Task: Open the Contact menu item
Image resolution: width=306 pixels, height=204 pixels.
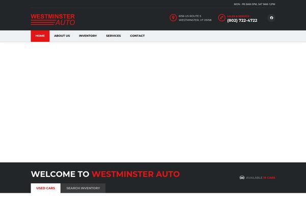Action: coord(137,36)
